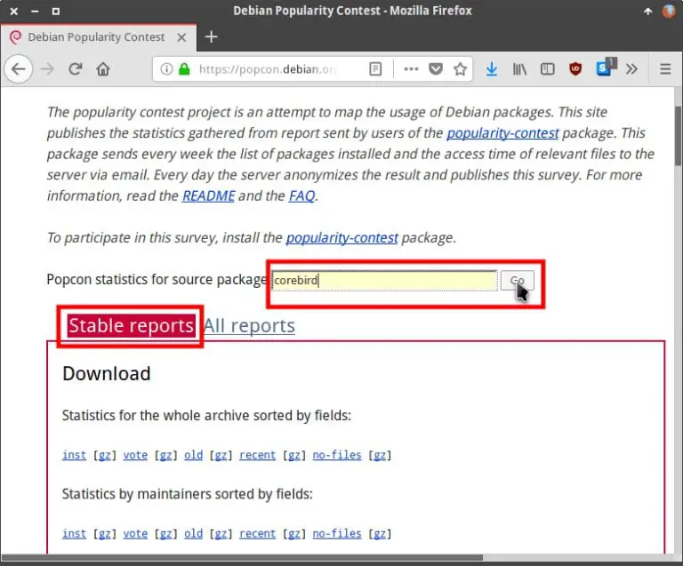Download maintainers recent gz file
This screenshot has width=683, height=566.
pos(294,534)
